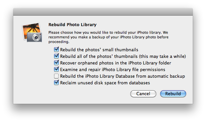Click the gray dialog title bar

click(x=103, y=12)
